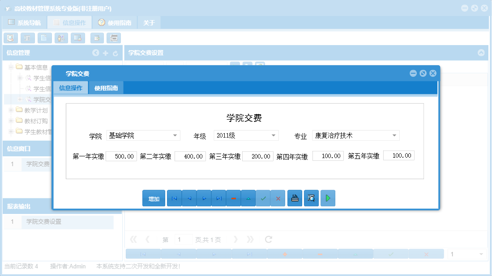This screenshot has height=276, width=492.
Task: Click the green run arrow icon in dialog
Action: tap(328, 198)
